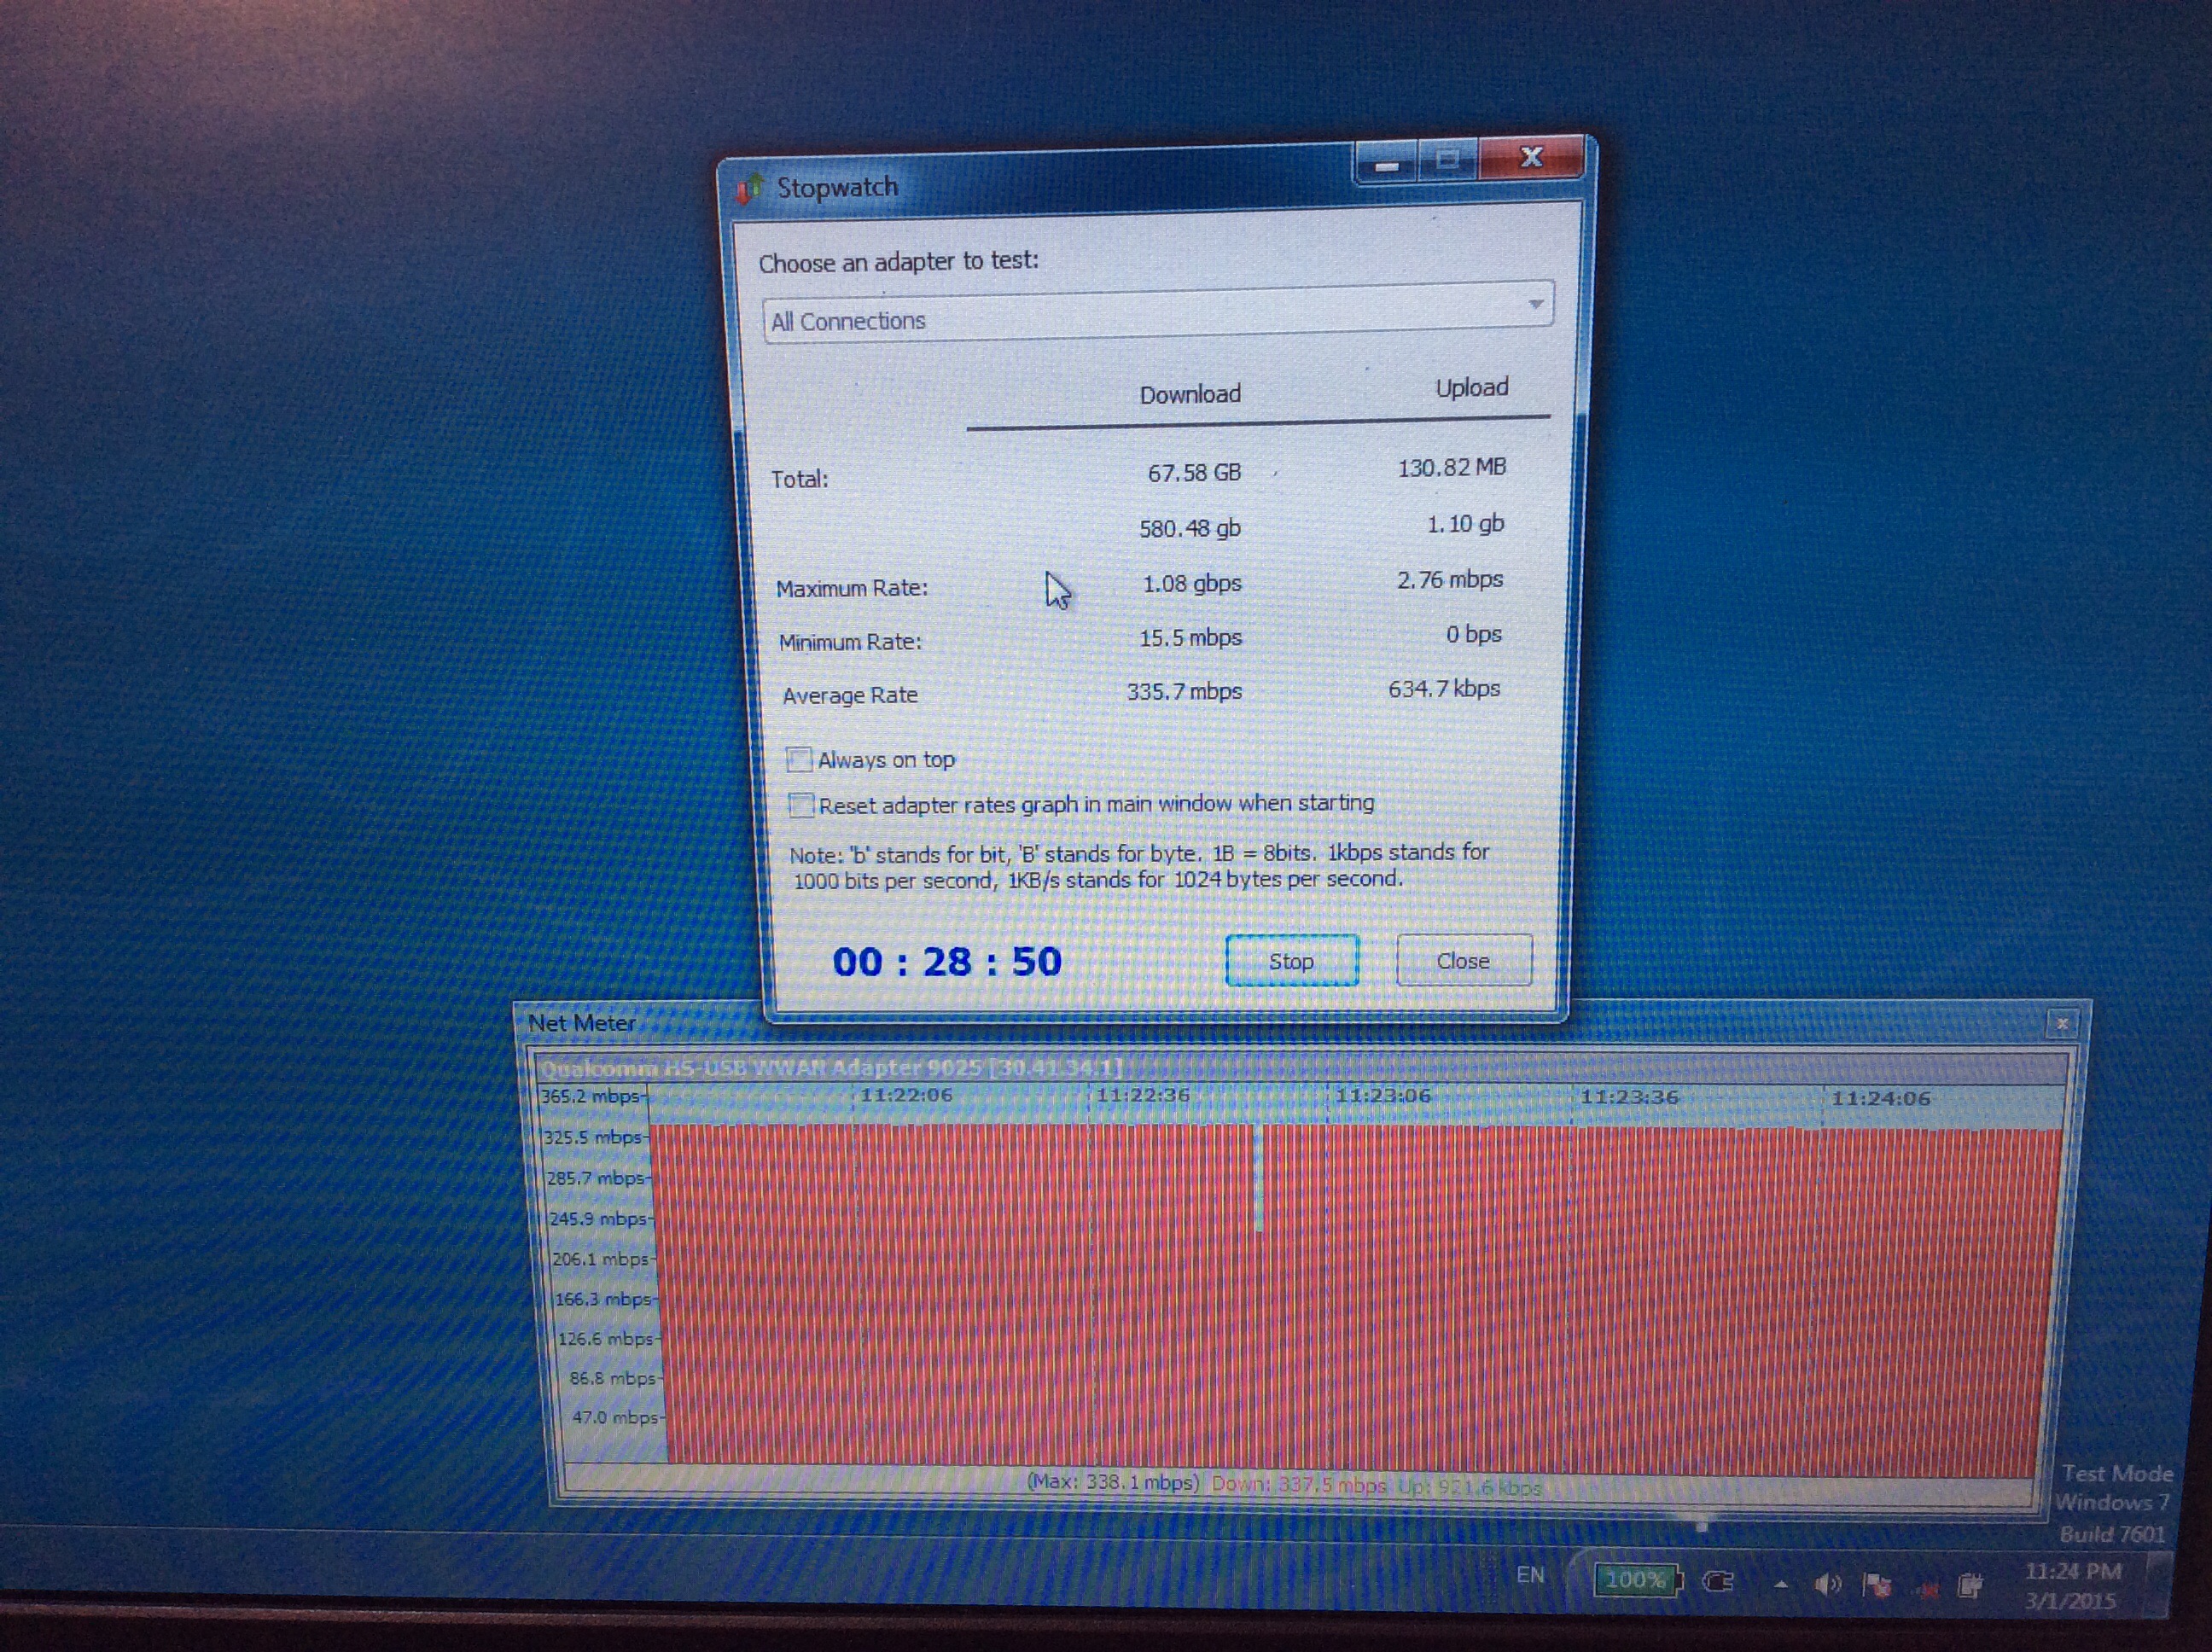The width and height of the screenshot is (2212, 1652).
Task: Click the 00 : 28 : 50 timer display
Action: 947,962
